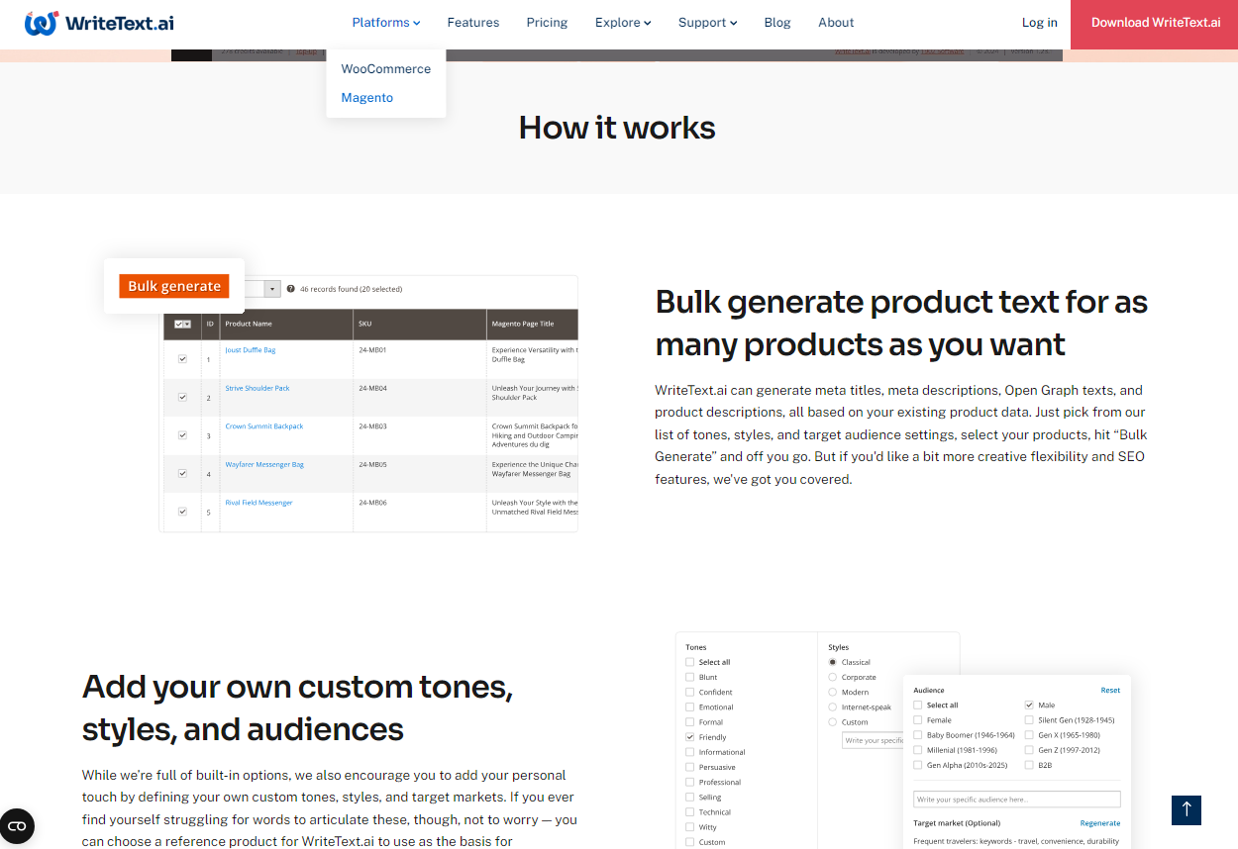Check the Blunt tone checkbox
The height and width of the screenshot is (849, 1238).
(x=689, y=678)
